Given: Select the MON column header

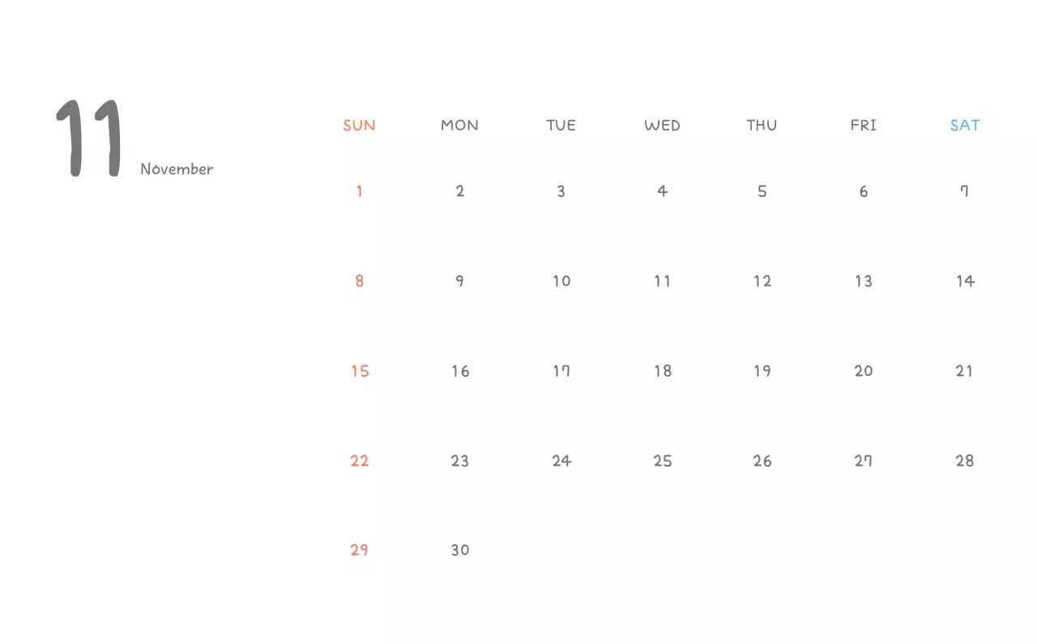Looking at the screenshot, I should click(459, 126).
